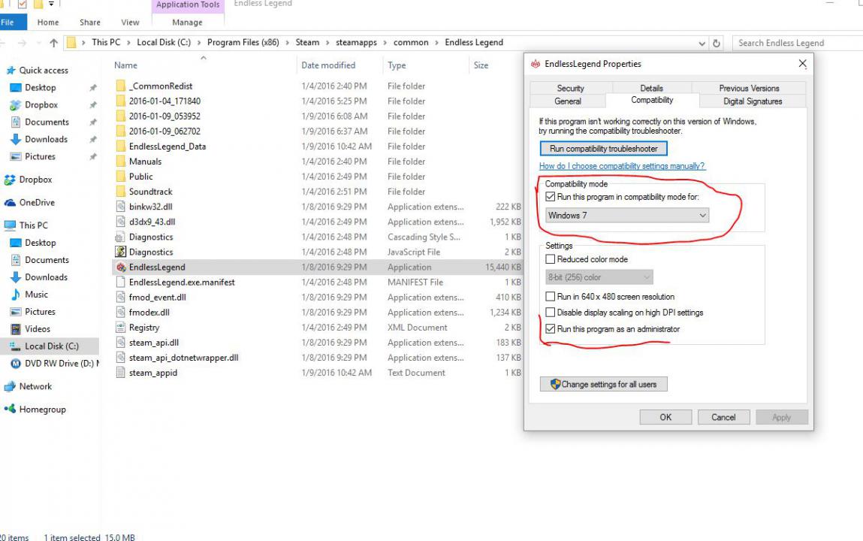
Task: Click the OneDrive cloud icon
Action: (10, 203)
